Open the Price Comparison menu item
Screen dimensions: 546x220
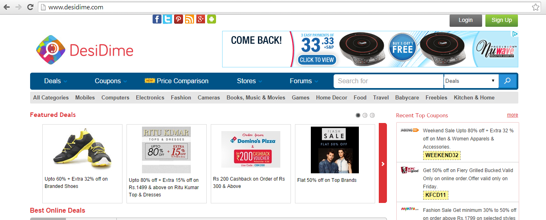177,81
